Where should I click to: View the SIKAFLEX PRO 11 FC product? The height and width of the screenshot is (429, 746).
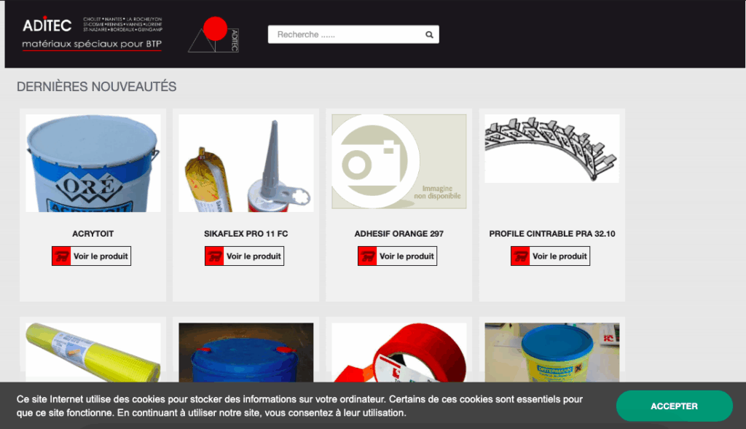click(254, 256)
